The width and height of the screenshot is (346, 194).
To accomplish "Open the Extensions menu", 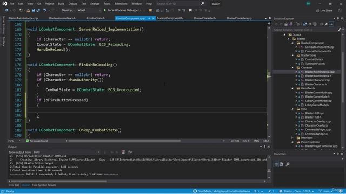I will (x=121, y=4).
